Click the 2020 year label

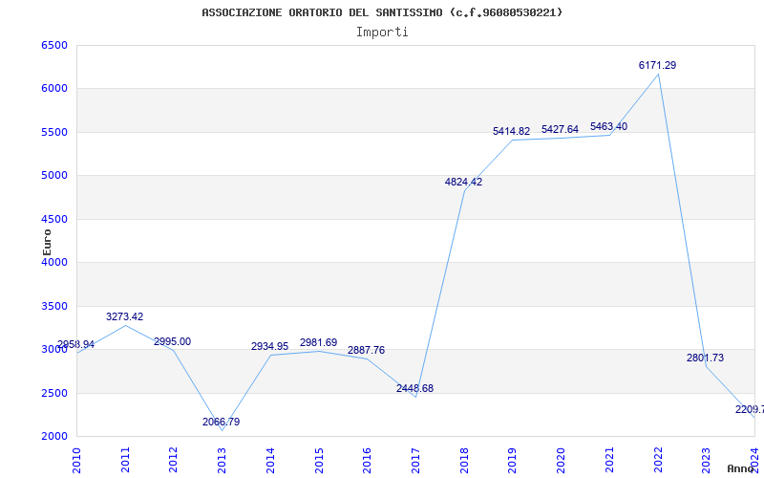click(561, 460)
